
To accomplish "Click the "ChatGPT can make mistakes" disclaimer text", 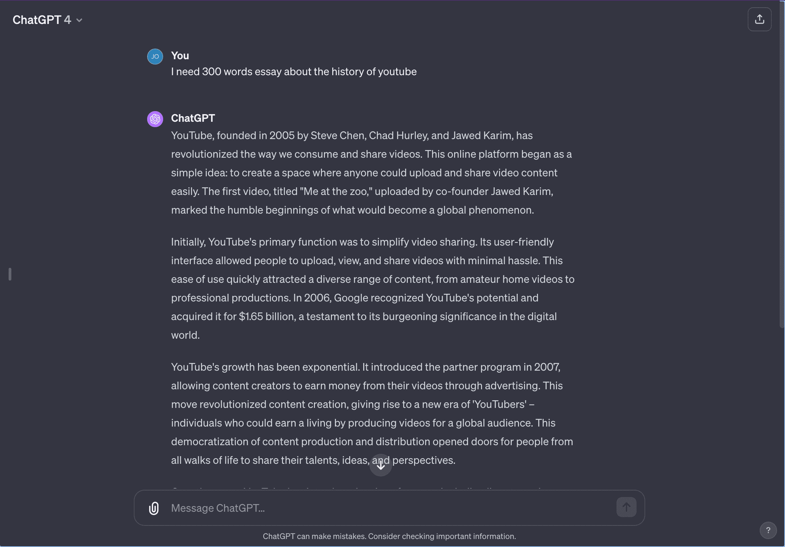I will tap(389, 536).
